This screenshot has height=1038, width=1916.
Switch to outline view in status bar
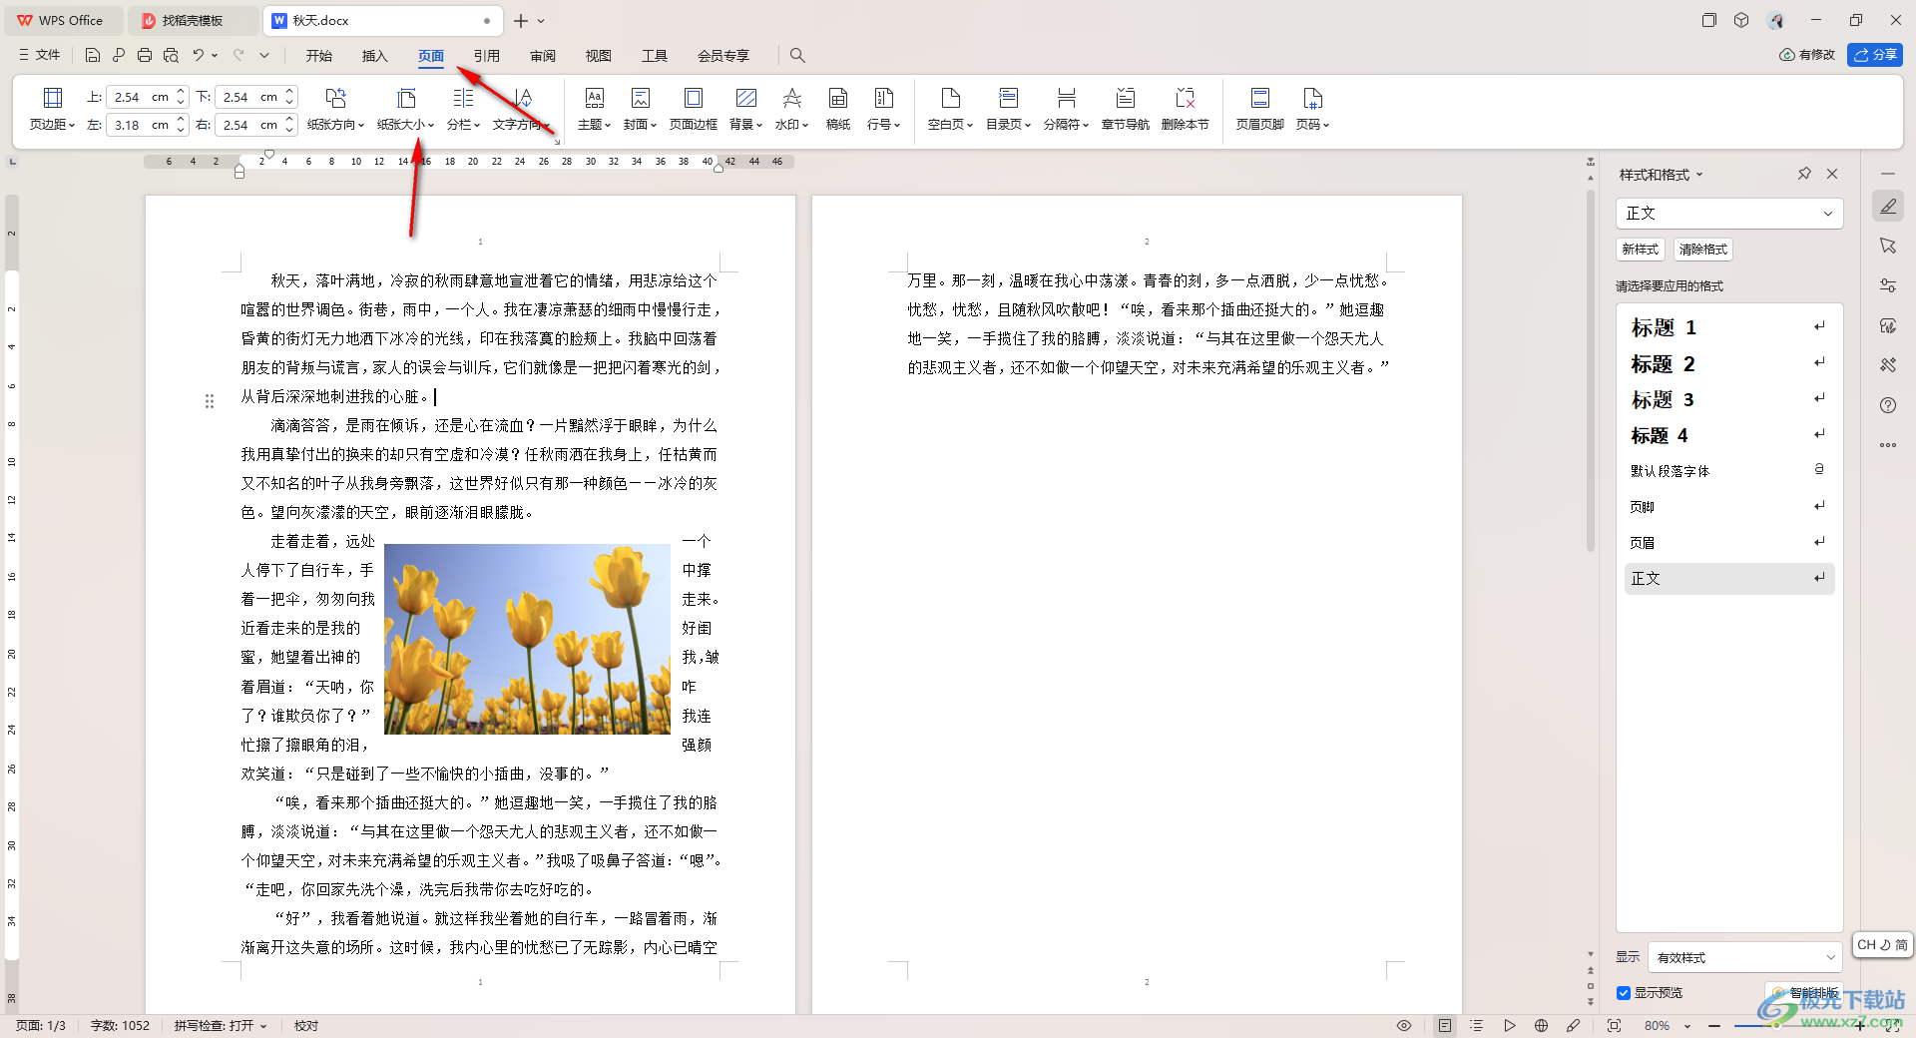[x=1477, y=1026]
